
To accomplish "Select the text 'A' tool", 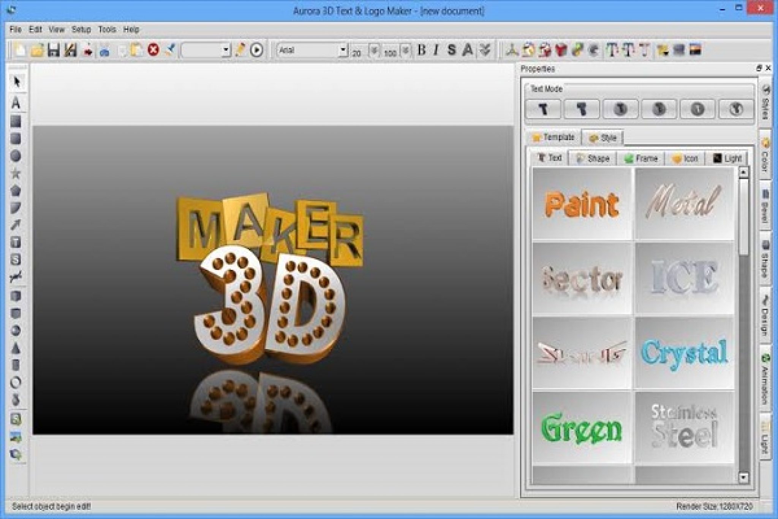I will (x=16, y=103).
